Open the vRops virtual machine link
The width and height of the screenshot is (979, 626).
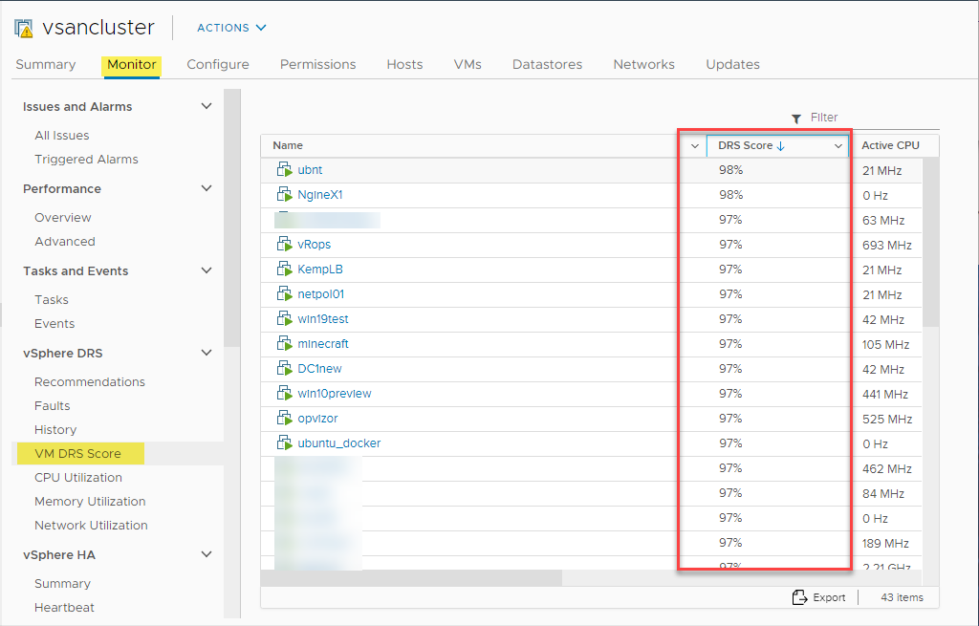314,245
